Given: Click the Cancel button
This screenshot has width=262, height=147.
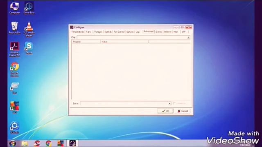Looking at the screenshot, I should coord(183,111).
